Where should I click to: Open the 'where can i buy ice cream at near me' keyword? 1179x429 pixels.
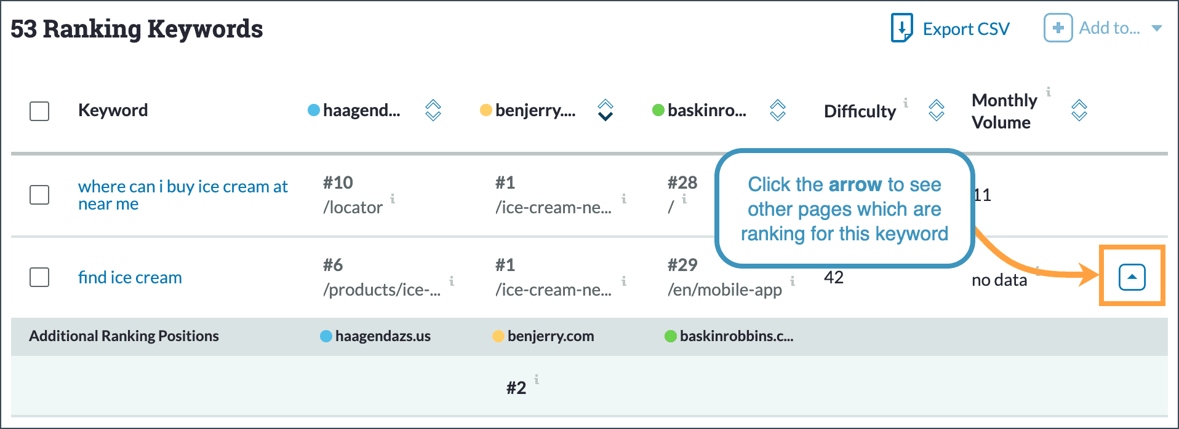183,195
